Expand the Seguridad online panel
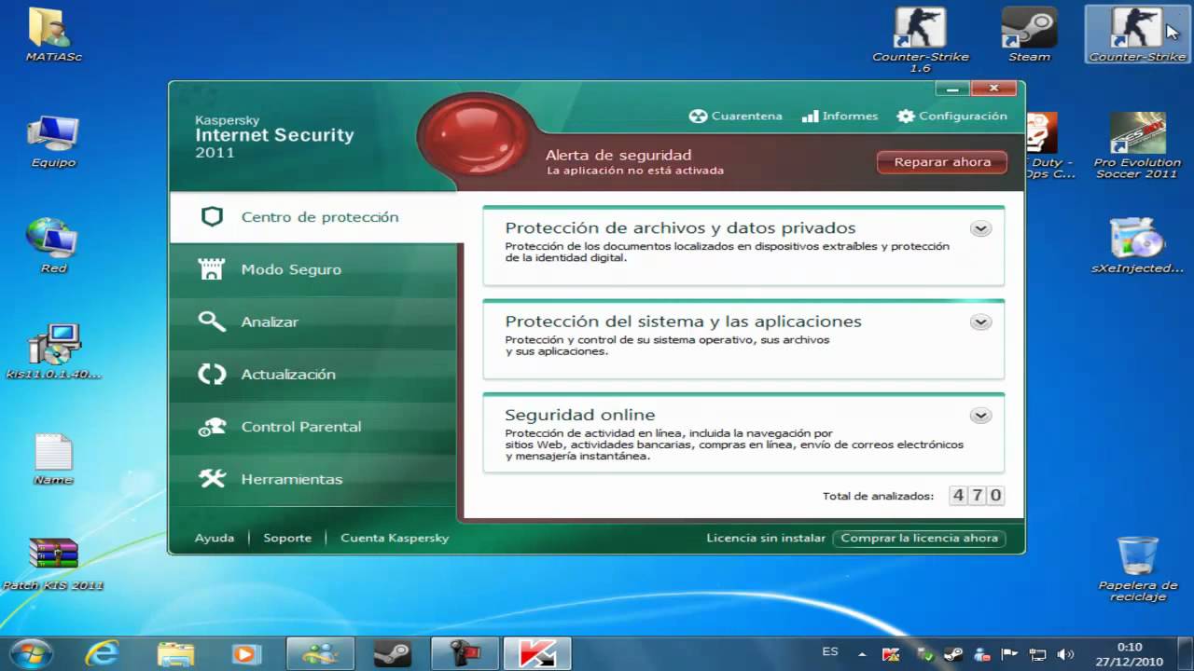1194x671 pixels. click(980, 416)
